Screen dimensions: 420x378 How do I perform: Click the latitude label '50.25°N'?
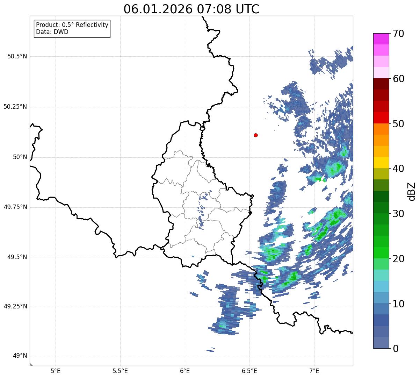[15, 107]
